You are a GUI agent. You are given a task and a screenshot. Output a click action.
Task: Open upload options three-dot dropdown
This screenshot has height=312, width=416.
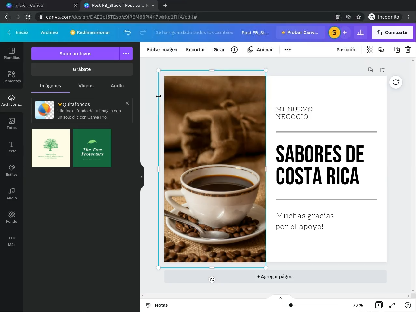coord(126,54)
